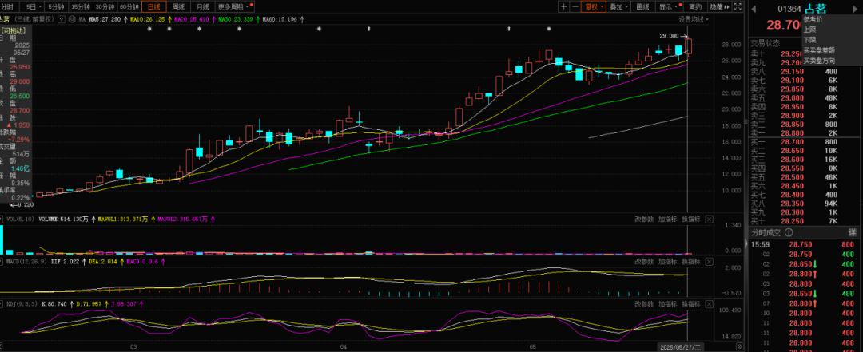The height and width of the screenshot is (352, 863).
Task: Click the MA60 arrow indicator
Action: (302, 19)
